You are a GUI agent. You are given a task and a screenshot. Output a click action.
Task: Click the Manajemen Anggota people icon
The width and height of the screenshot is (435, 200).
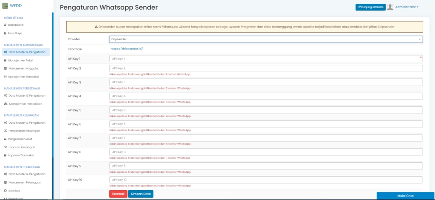coord(5,68)
